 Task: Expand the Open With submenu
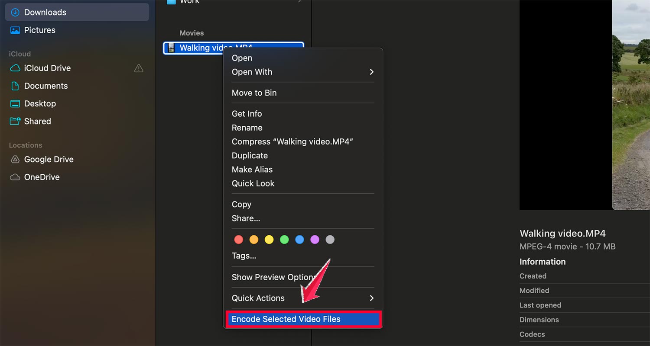pyautogui.click(x=252, y=72)
